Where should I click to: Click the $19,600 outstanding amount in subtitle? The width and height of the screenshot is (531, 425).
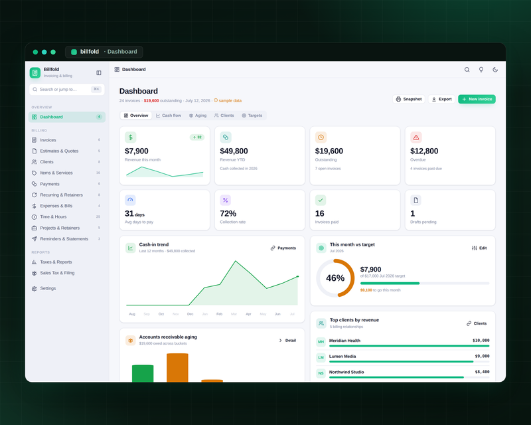151,101
